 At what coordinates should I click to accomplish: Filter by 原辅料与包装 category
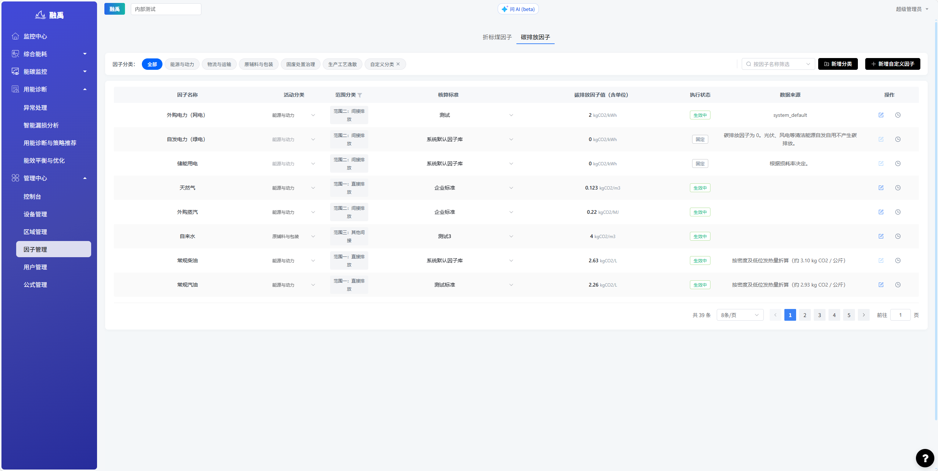click(x=259, y=64)
